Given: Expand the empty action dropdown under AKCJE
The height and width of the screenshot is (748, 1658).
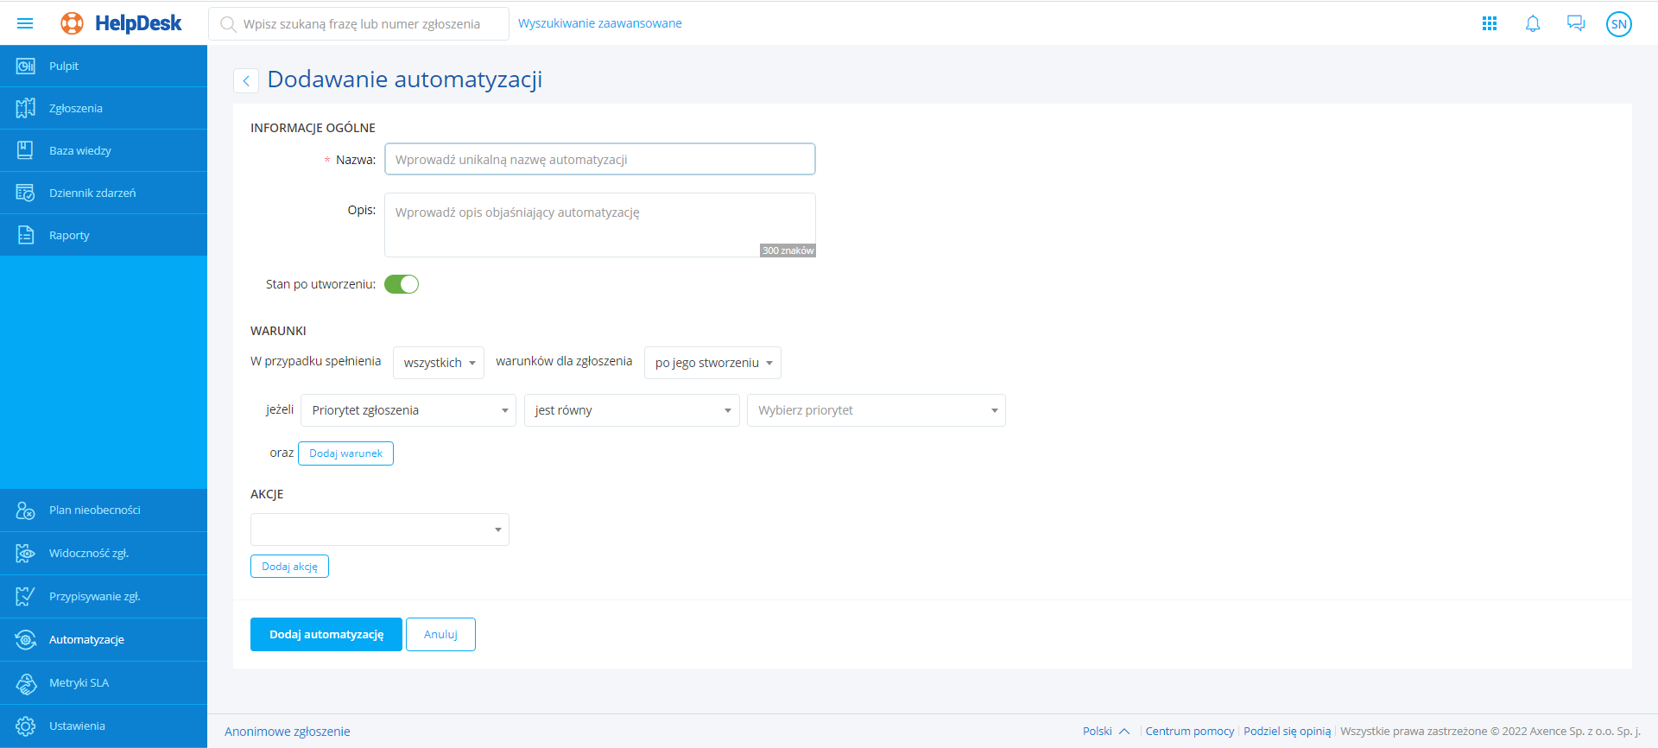Looking at the screenshot, I should [x=380, y=529].
